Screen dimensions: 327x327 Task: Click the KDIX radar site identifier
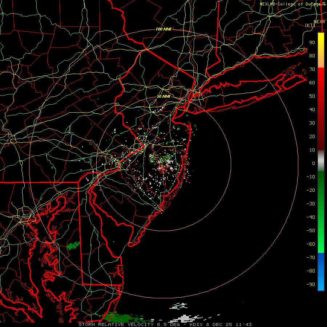pyautogui.click(x=196, y=324)
